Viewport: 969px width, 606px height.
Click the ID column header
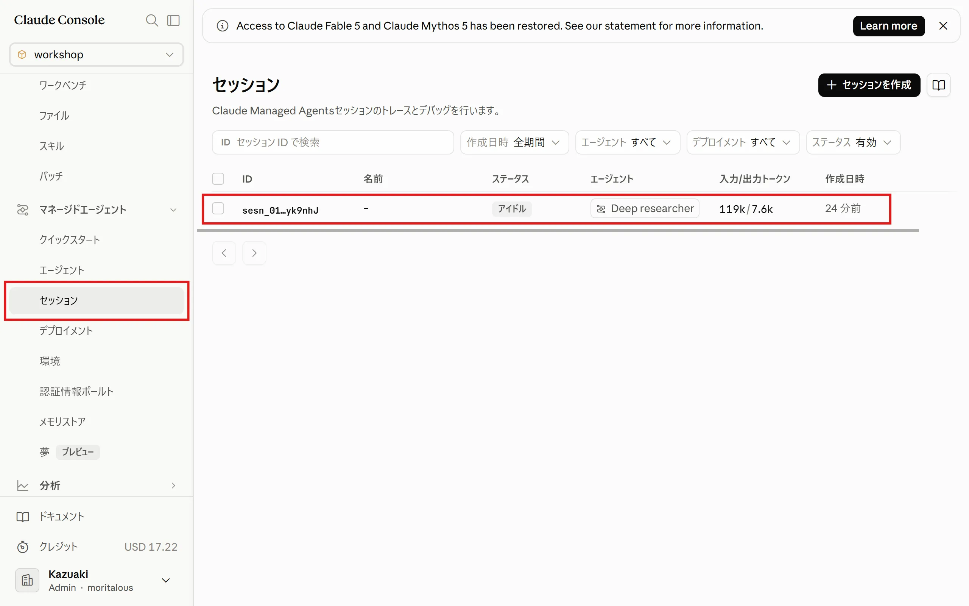coord(247,179)
